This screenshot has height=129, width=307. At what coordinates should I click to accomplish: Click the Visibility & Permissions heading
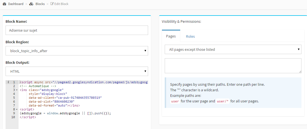pyautogui.click(x=182, y=21)
